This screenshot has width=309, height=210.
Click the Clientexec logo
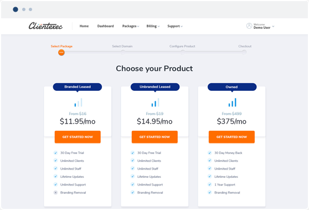pyautogui.click(x=45, y=26)
